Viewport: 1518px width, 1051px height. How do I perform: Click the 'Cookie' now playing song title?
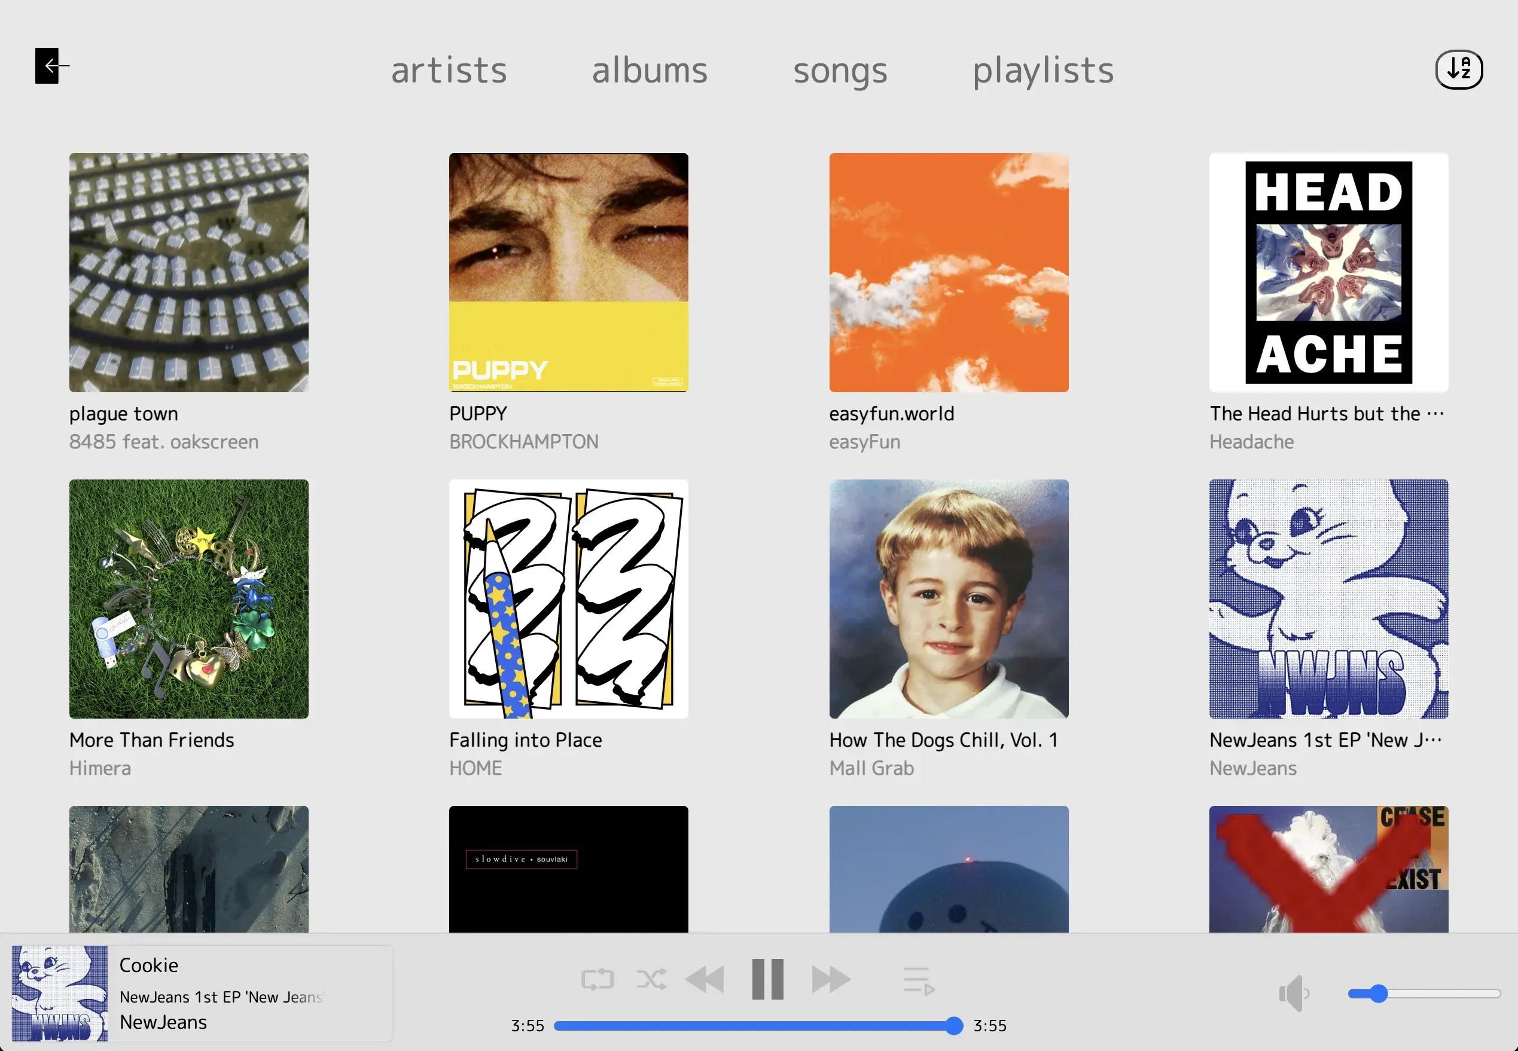coord(149,965)
